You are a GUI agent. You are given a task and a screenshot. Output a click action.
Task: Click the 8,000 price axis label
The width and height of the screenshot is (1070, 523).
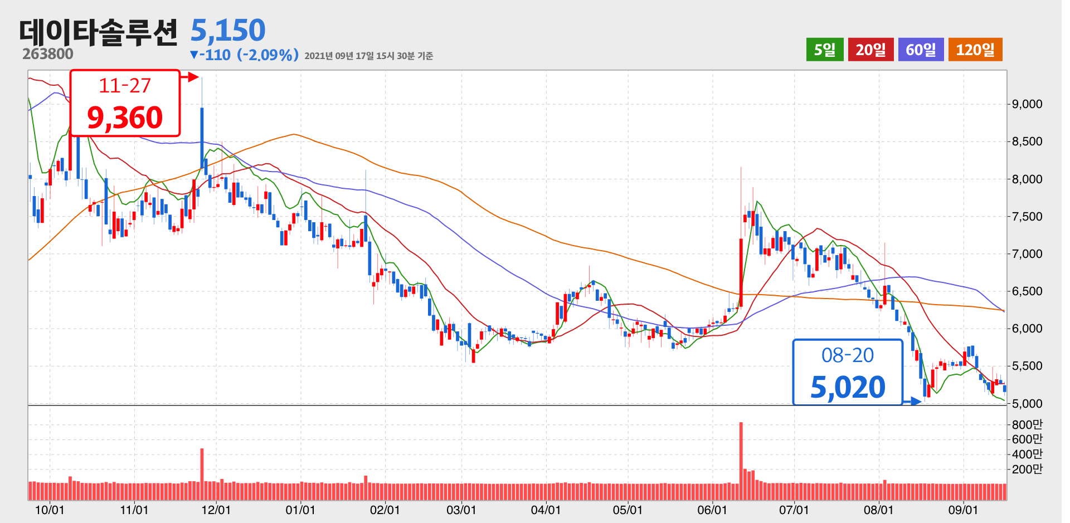pos(1027,179)
